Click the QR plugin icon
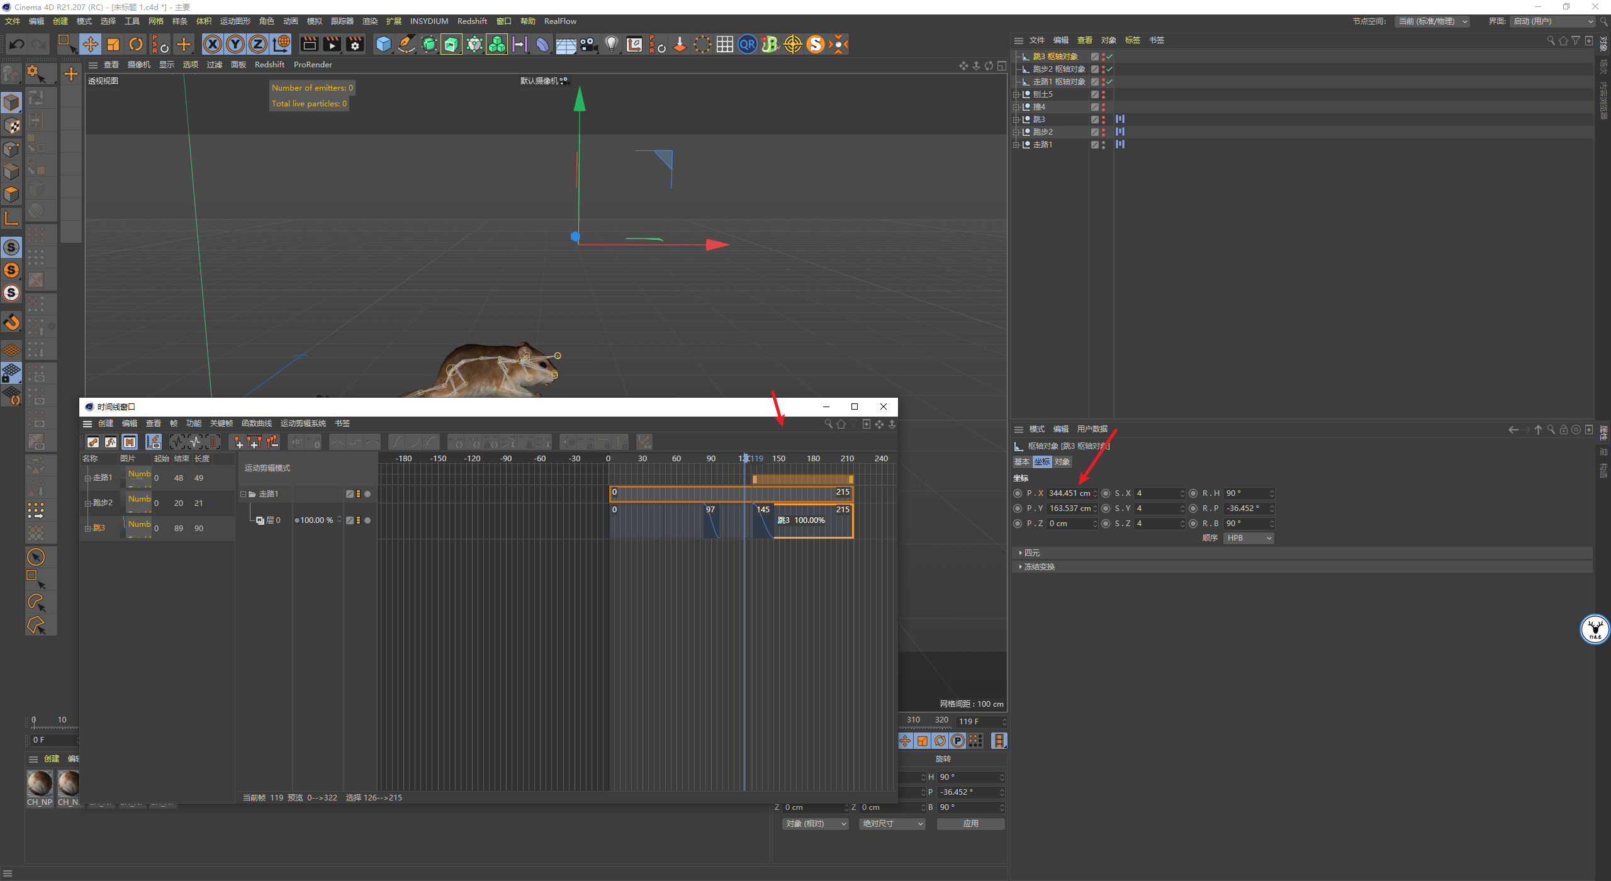The width and height of the screenshot is (1611, 881). click(x=747, y=44)
